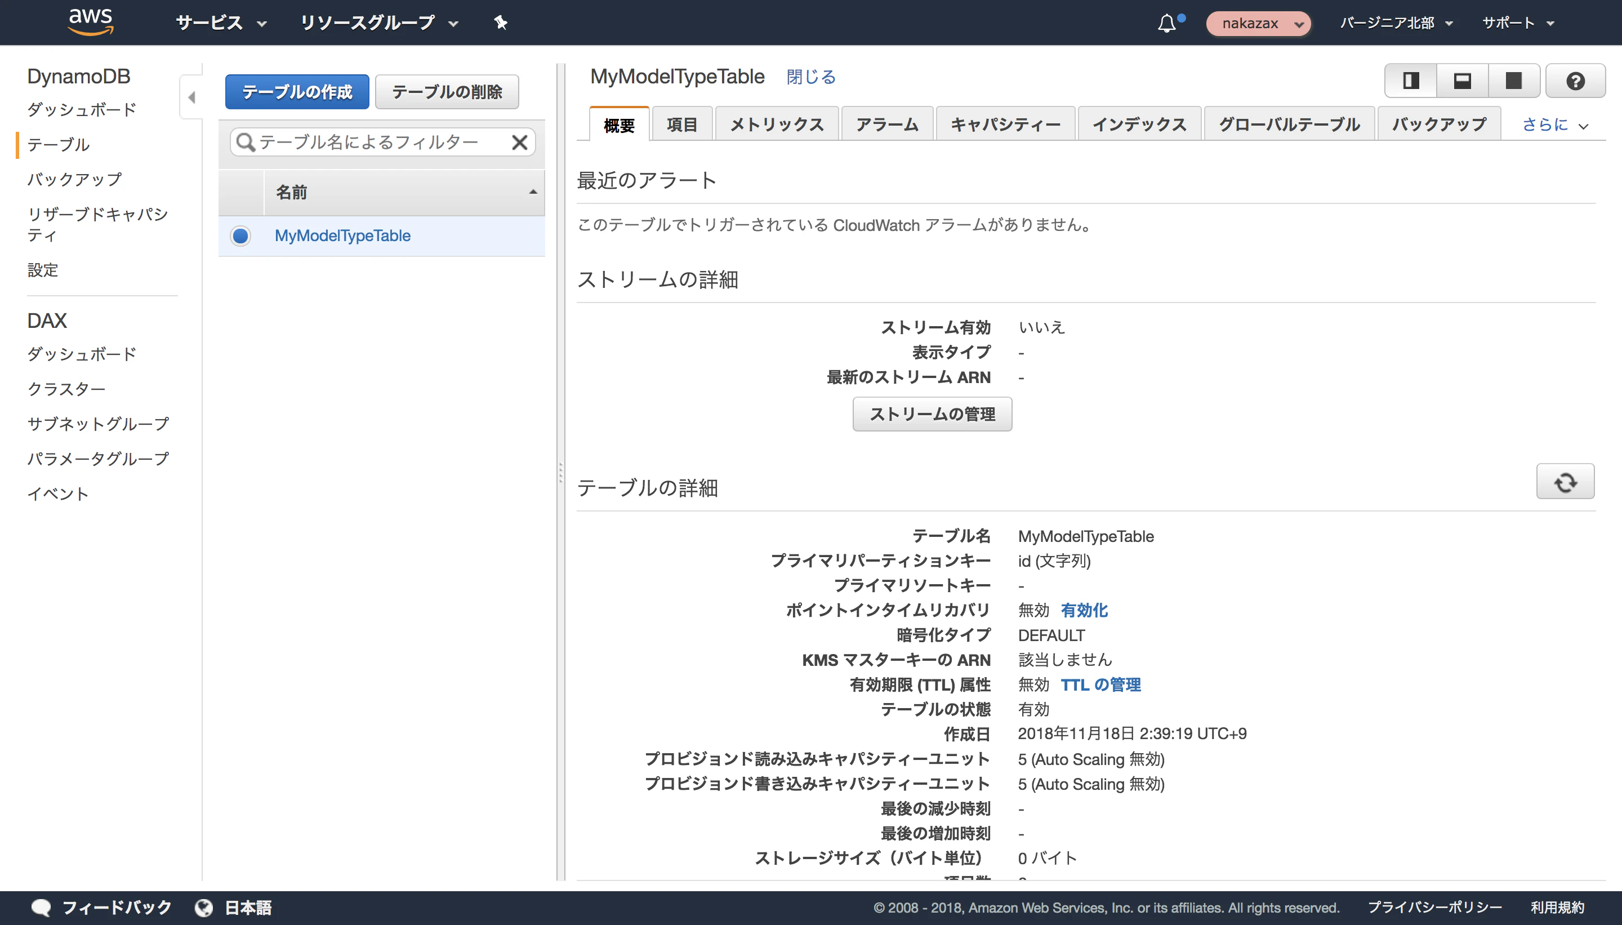Click the テーブルの削除 button
Screen dimensions: 1622x925
(447, 92)
